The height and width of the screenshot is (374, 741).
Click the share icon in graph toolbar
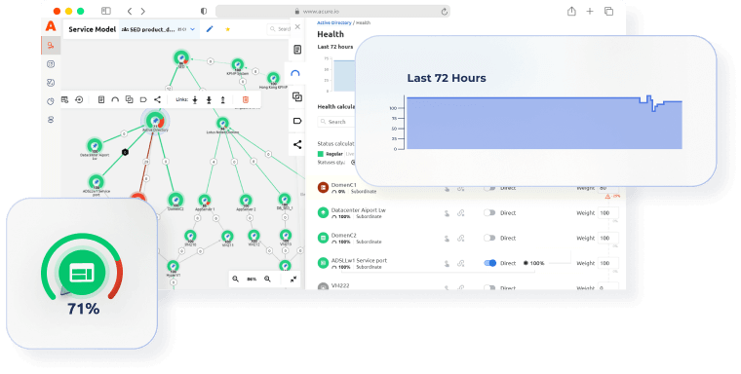coord(157,99)
